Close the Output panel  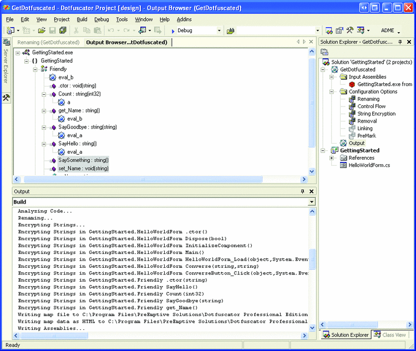click(312, 191)
